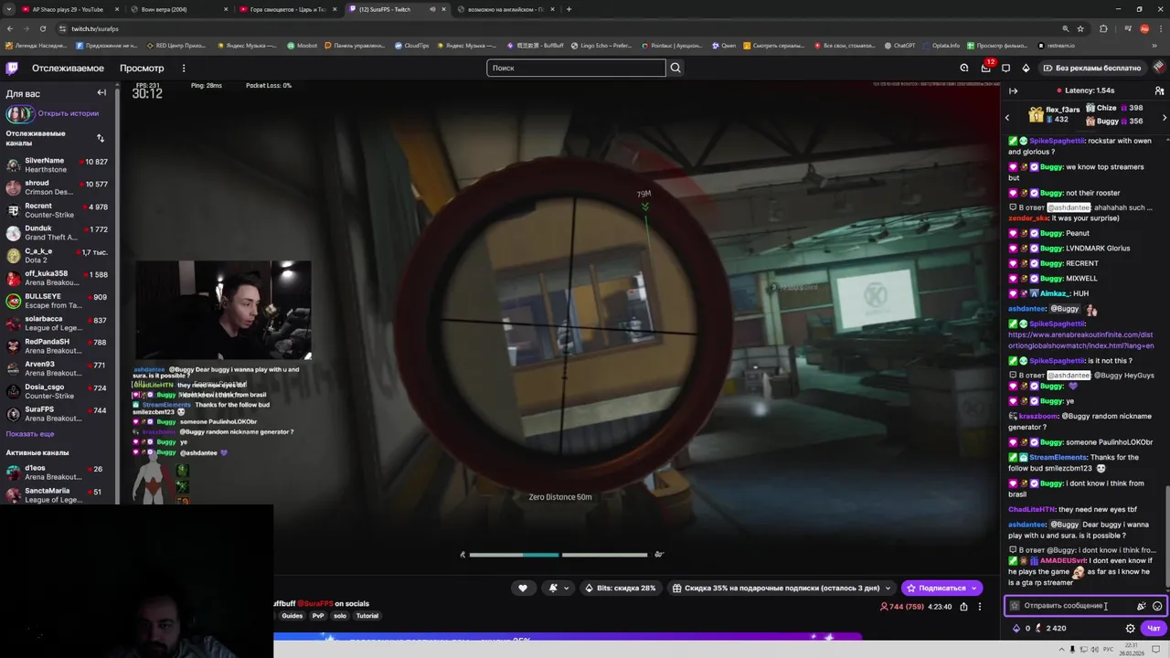1170x658 pixels.
Task: Send message with 'Чат' button
Action: (x=1154, y=628)
